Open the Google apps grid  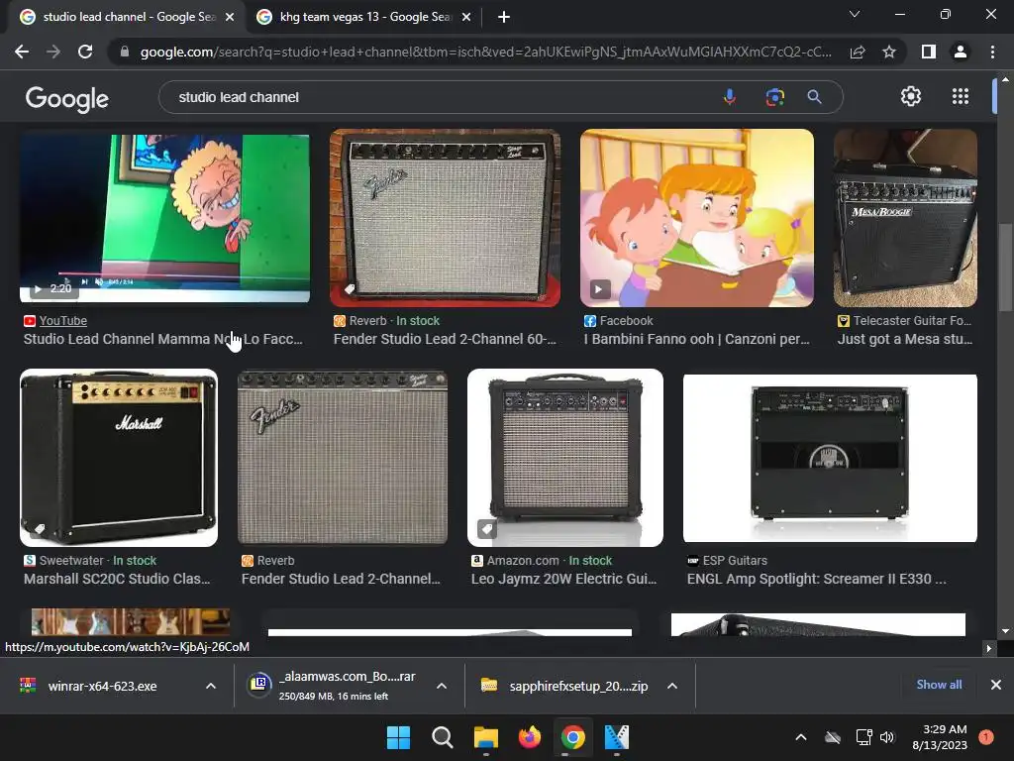coord(961,96)
